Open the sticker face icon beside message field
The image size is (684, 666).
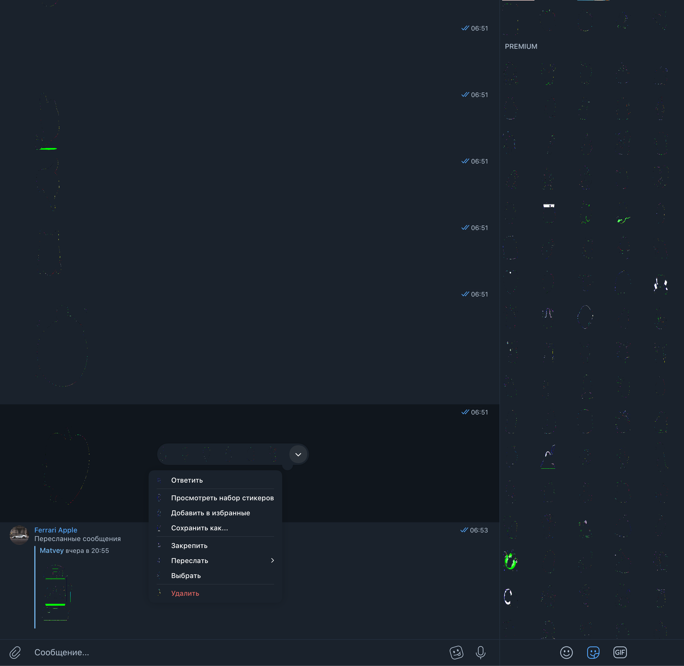point(456,652)
